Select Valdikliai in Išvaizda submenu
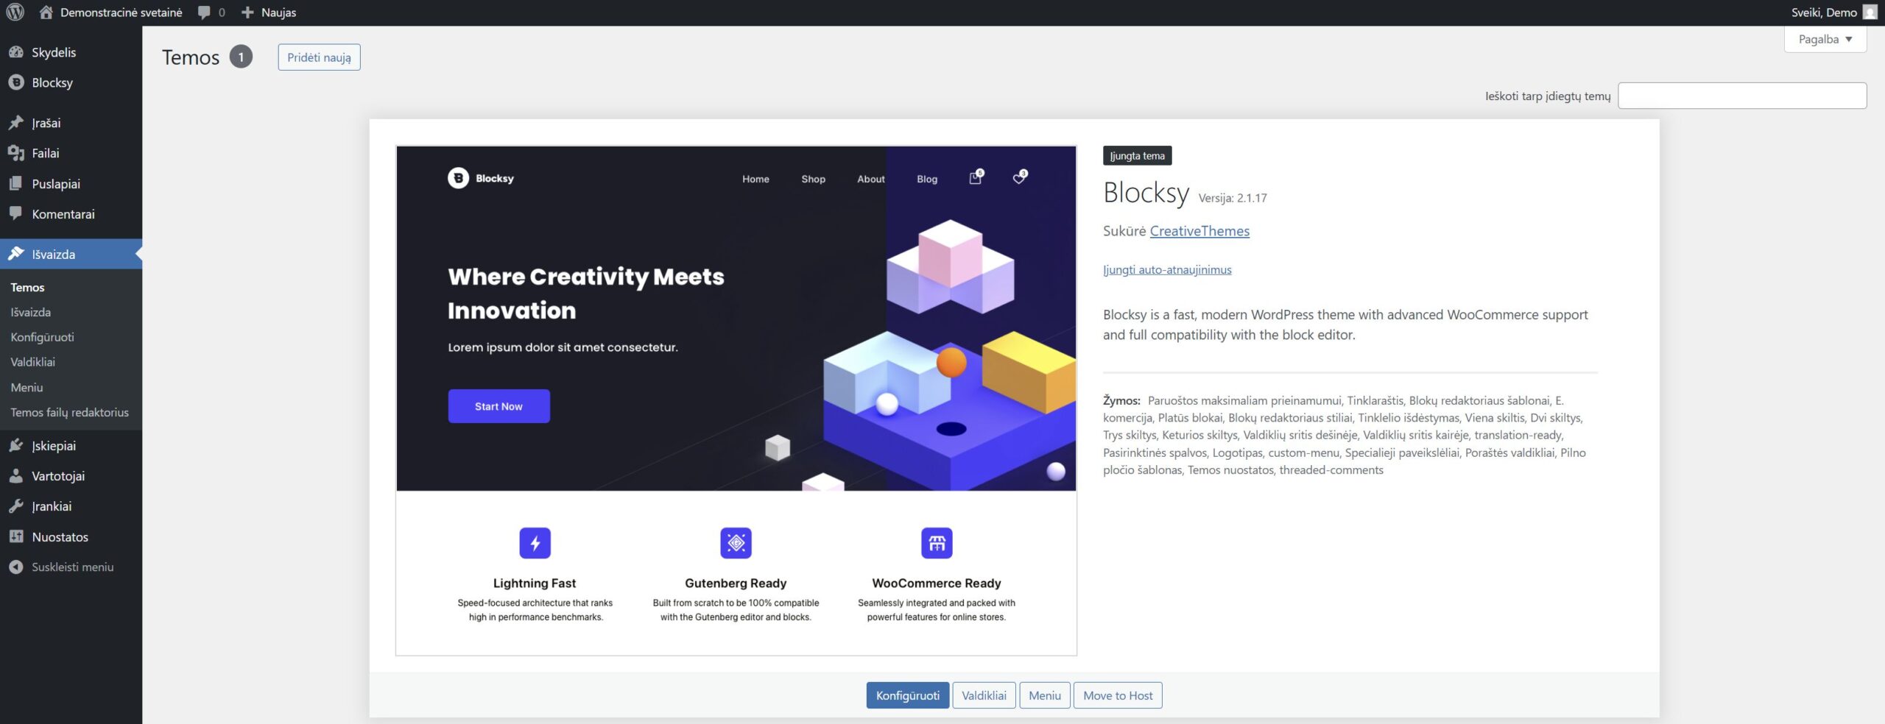 tap(33, 362)
